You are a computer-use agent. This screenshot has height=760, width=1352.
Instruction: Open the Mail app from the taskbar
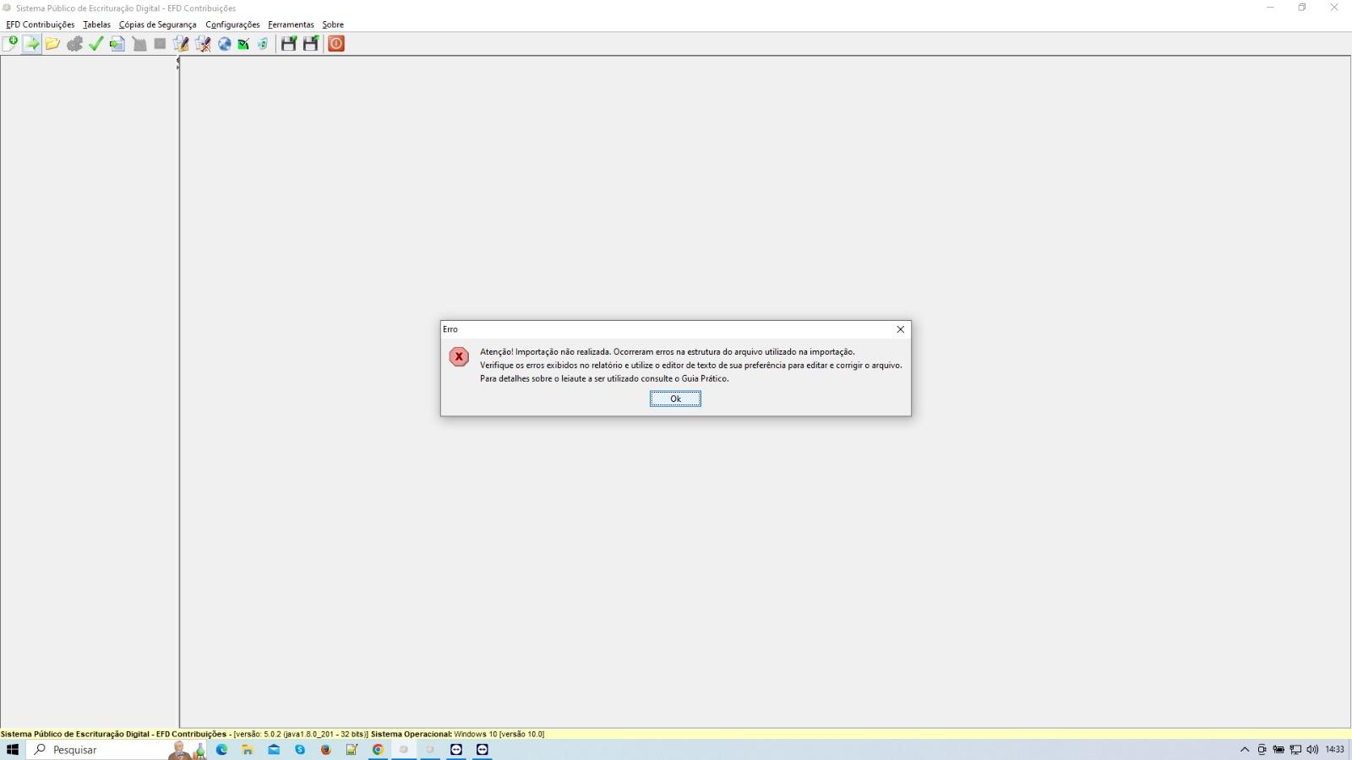tap(274, 750)
